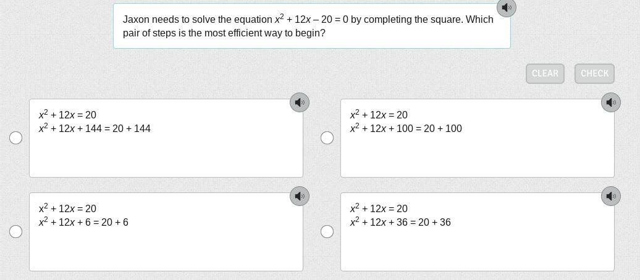Click the answer card adding 36 to both sides
640x280 pixels.
[477, 247]
